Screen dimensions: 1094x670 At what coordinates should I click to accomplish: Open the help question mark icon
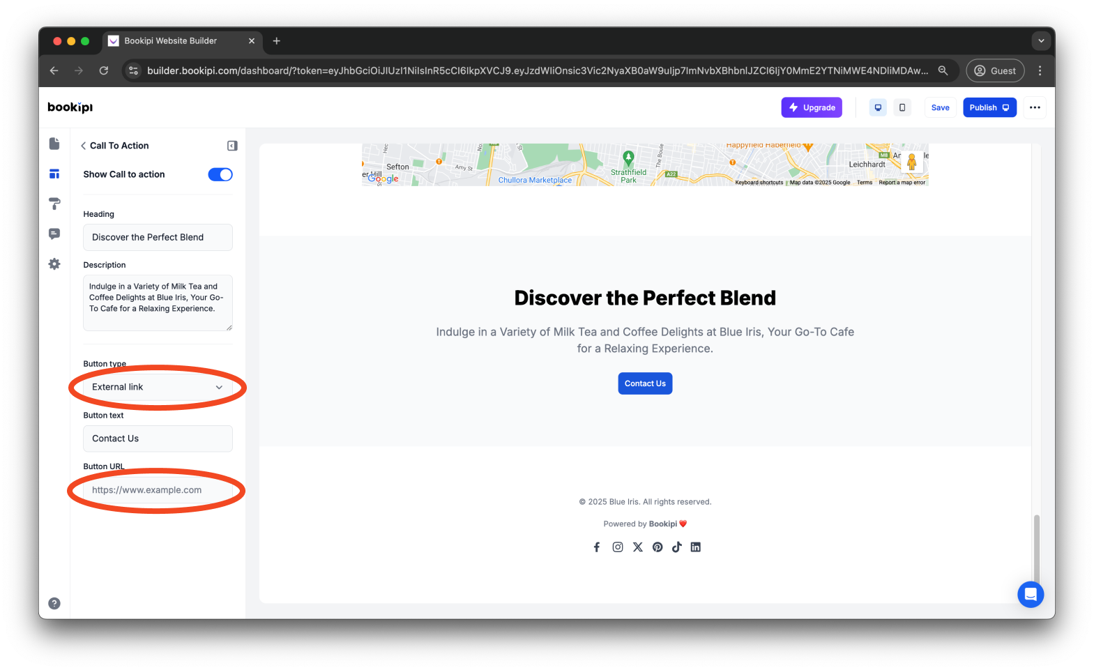coord(54,604)
